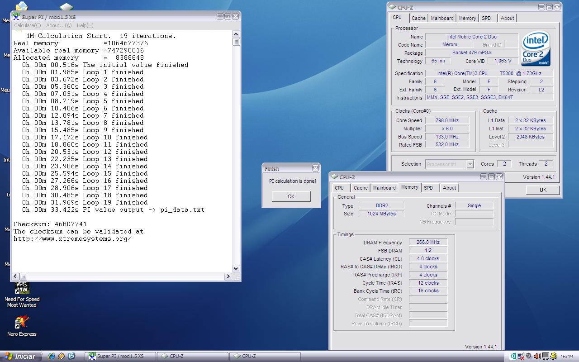Image resolution: width=579 pixels, height=362 pixels.
Task: Click CPU-Z Memory window title icon
Action: coord(335,177)
